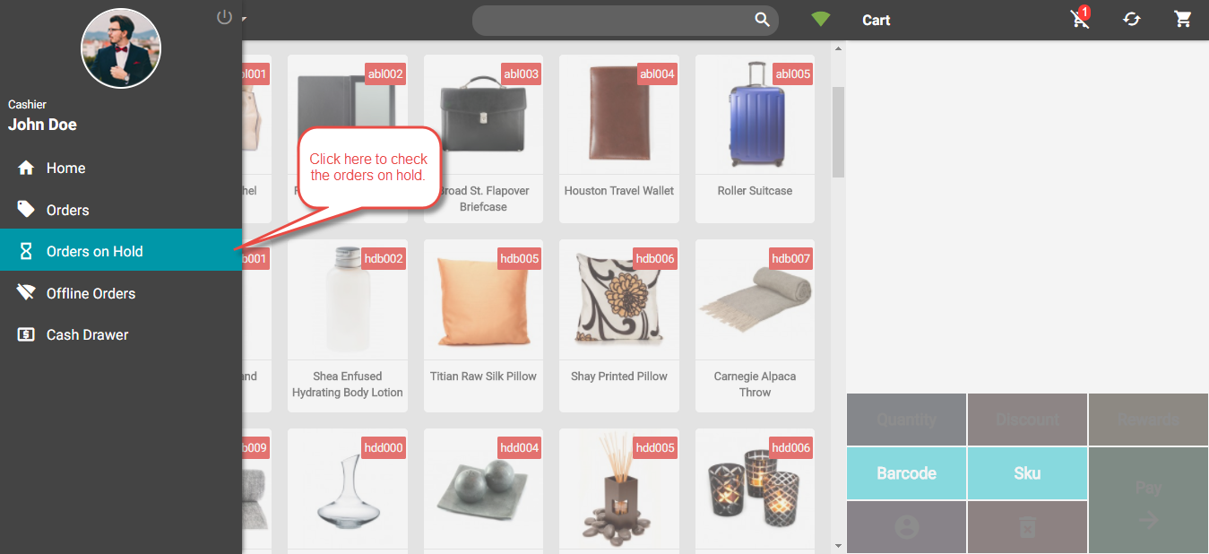Image resolution: width=1209 pixels, height=554 pixels.
Task: Select the hdd000 glass decanter product
Action: 348,491
